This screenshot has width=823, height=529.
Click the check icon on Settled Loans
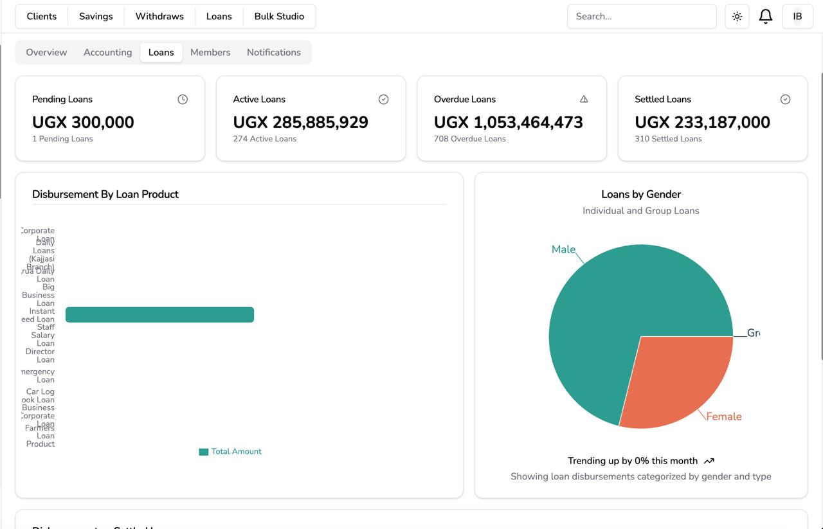785,99
